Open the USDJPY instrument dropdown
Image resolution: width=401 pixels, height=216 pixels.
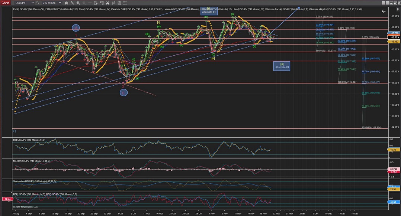pos(24,3)
